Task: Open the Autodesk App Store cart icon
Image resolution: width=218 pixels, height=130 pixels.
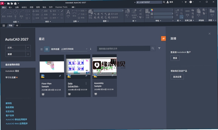Action: tap(185, 2)
